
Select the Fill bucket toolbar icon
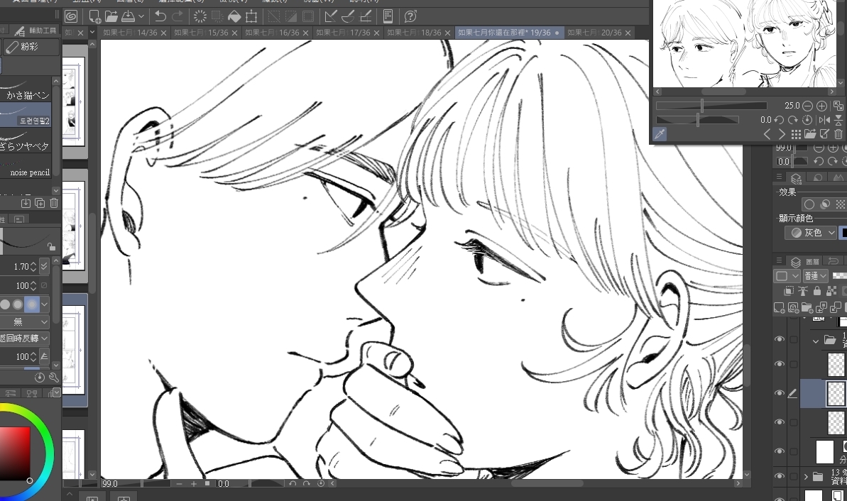(x=234, y=17)
